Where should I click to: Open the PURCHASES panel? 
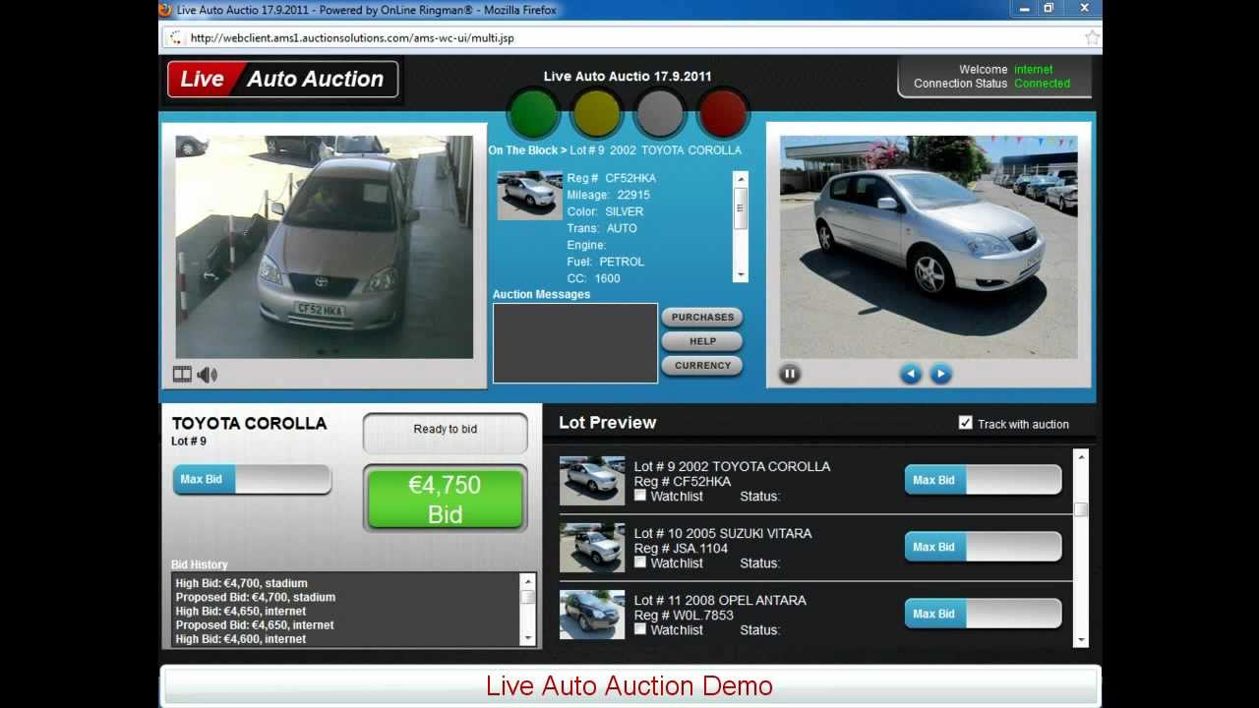[x=702, y=317]
